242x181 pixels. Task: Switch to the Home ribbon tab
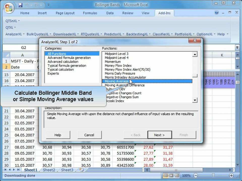[x=25, y=13]
